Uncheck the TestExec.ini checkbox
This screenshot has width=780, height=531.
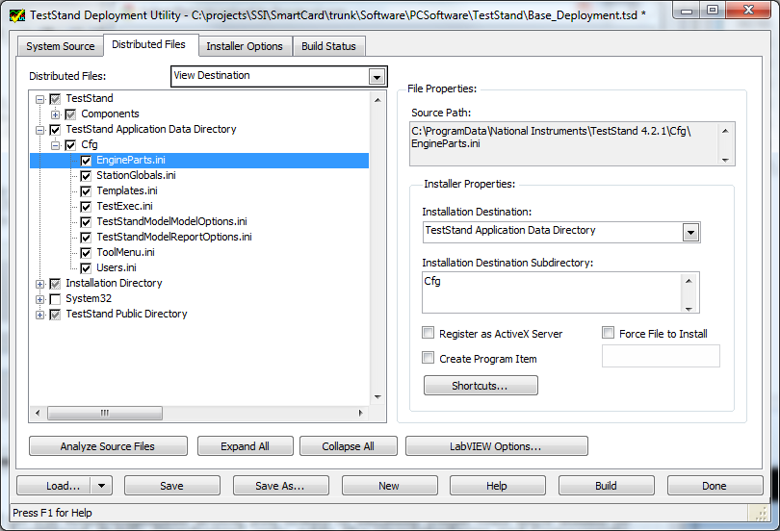point(86,207)
